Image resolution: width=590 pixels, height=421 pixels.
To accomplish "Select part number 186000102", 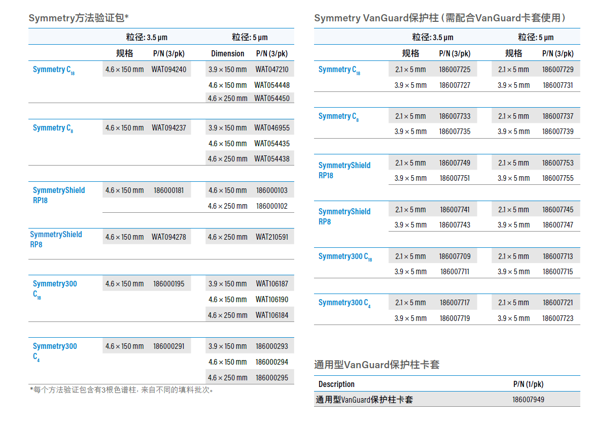I will [272, 206].
